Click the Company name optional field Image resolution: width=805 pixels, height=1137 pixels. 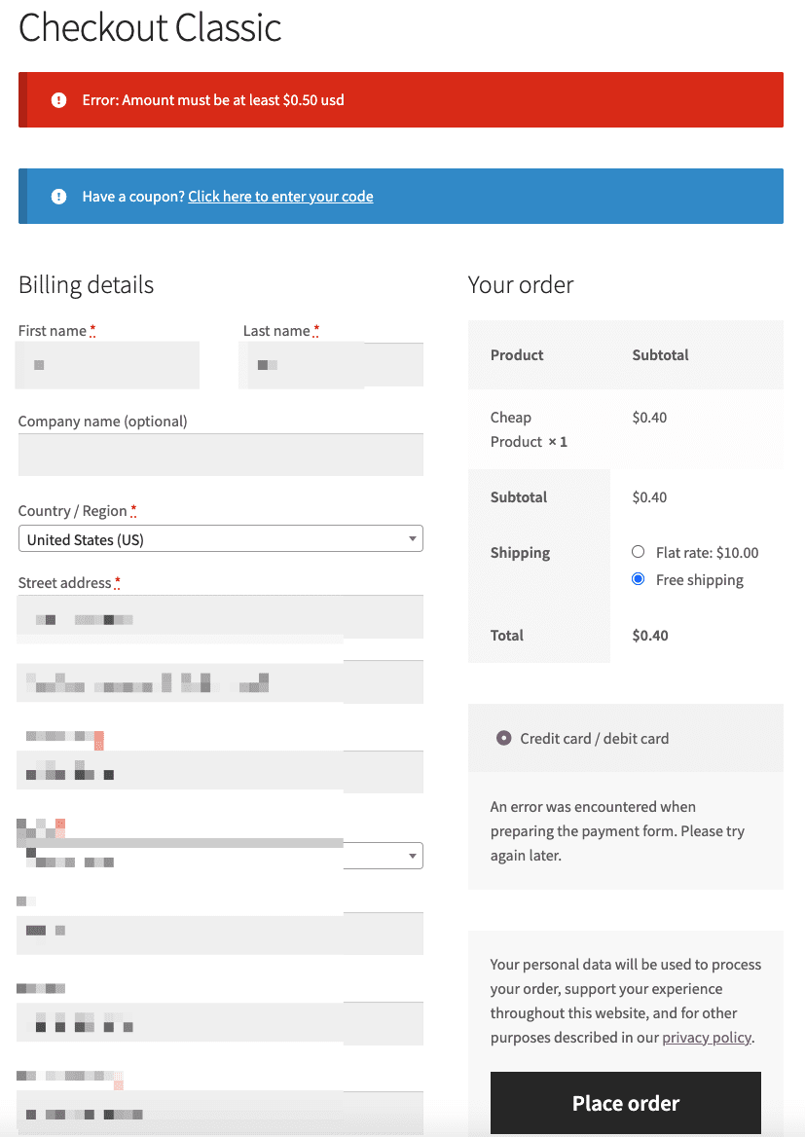pyautogui.click(x=220, y=455)
